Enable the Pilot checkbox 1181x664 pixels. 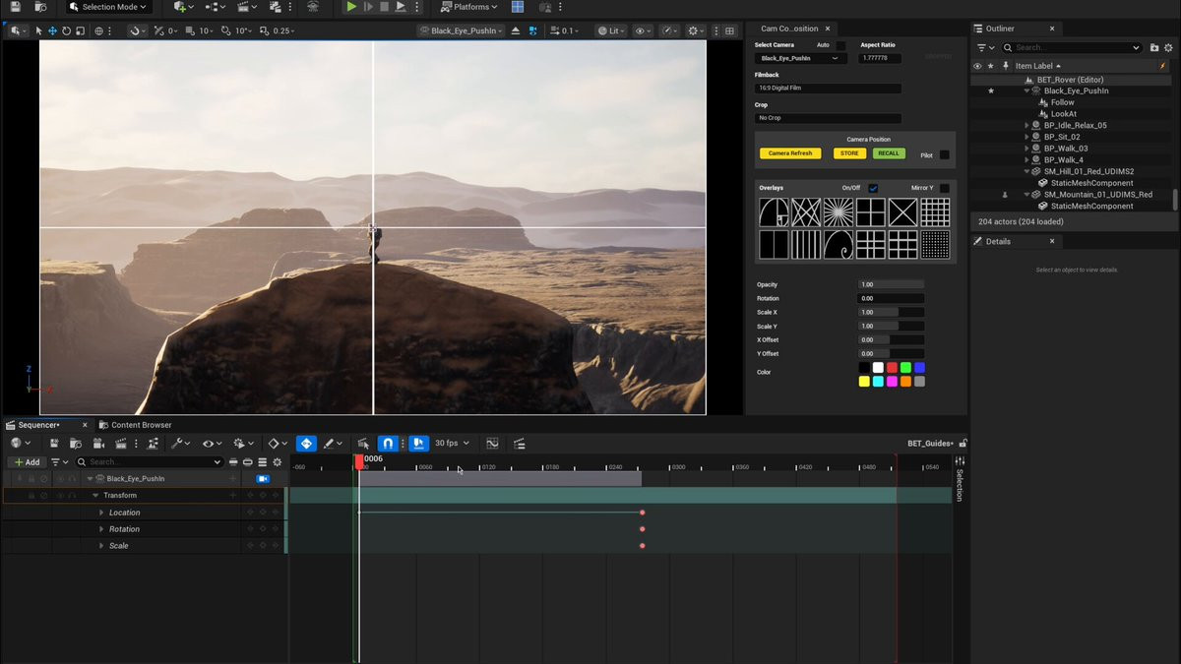pyautogui.click(x=945, y=154)
